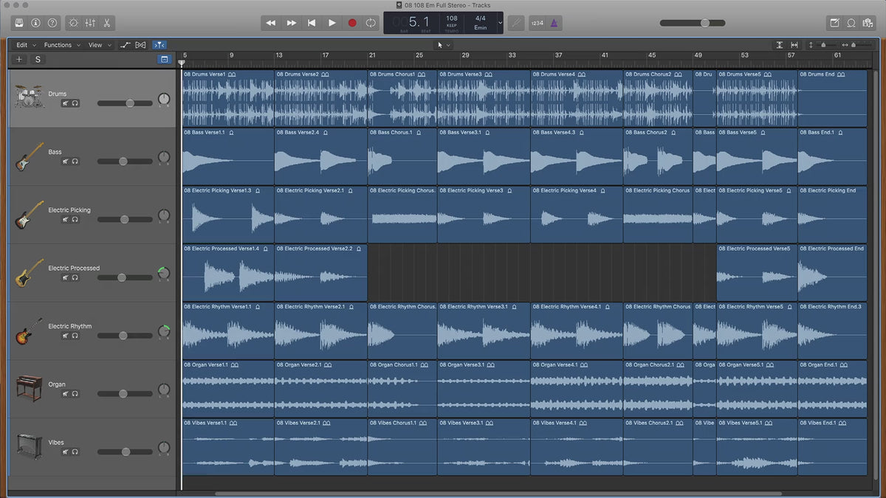Viewport: 886px width, 498px height.
Task: Click the Organ track instrument icon
Action: pyautogui.click(x=30, y=388)
